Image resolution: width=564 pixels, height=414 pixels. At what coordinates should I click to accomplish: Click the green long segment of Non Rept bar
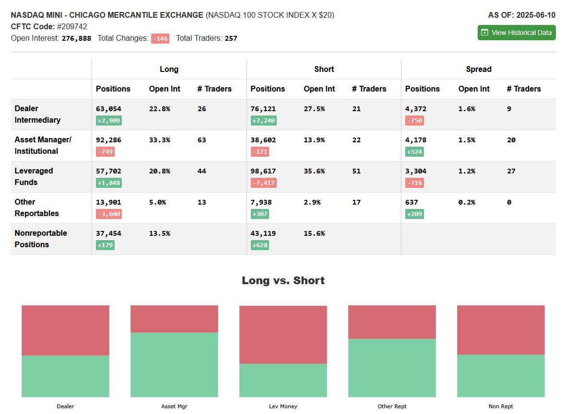[x=501, y=376]
